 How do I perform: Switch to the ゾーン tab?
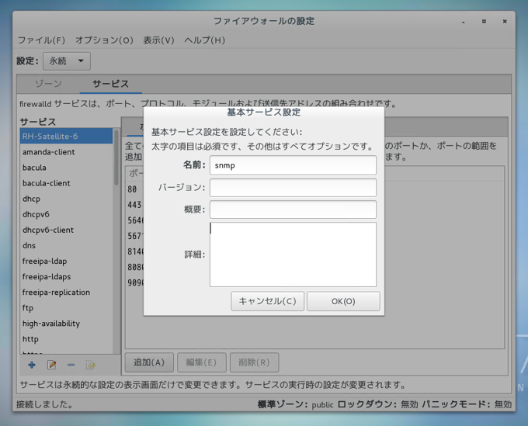coord(48,84)
